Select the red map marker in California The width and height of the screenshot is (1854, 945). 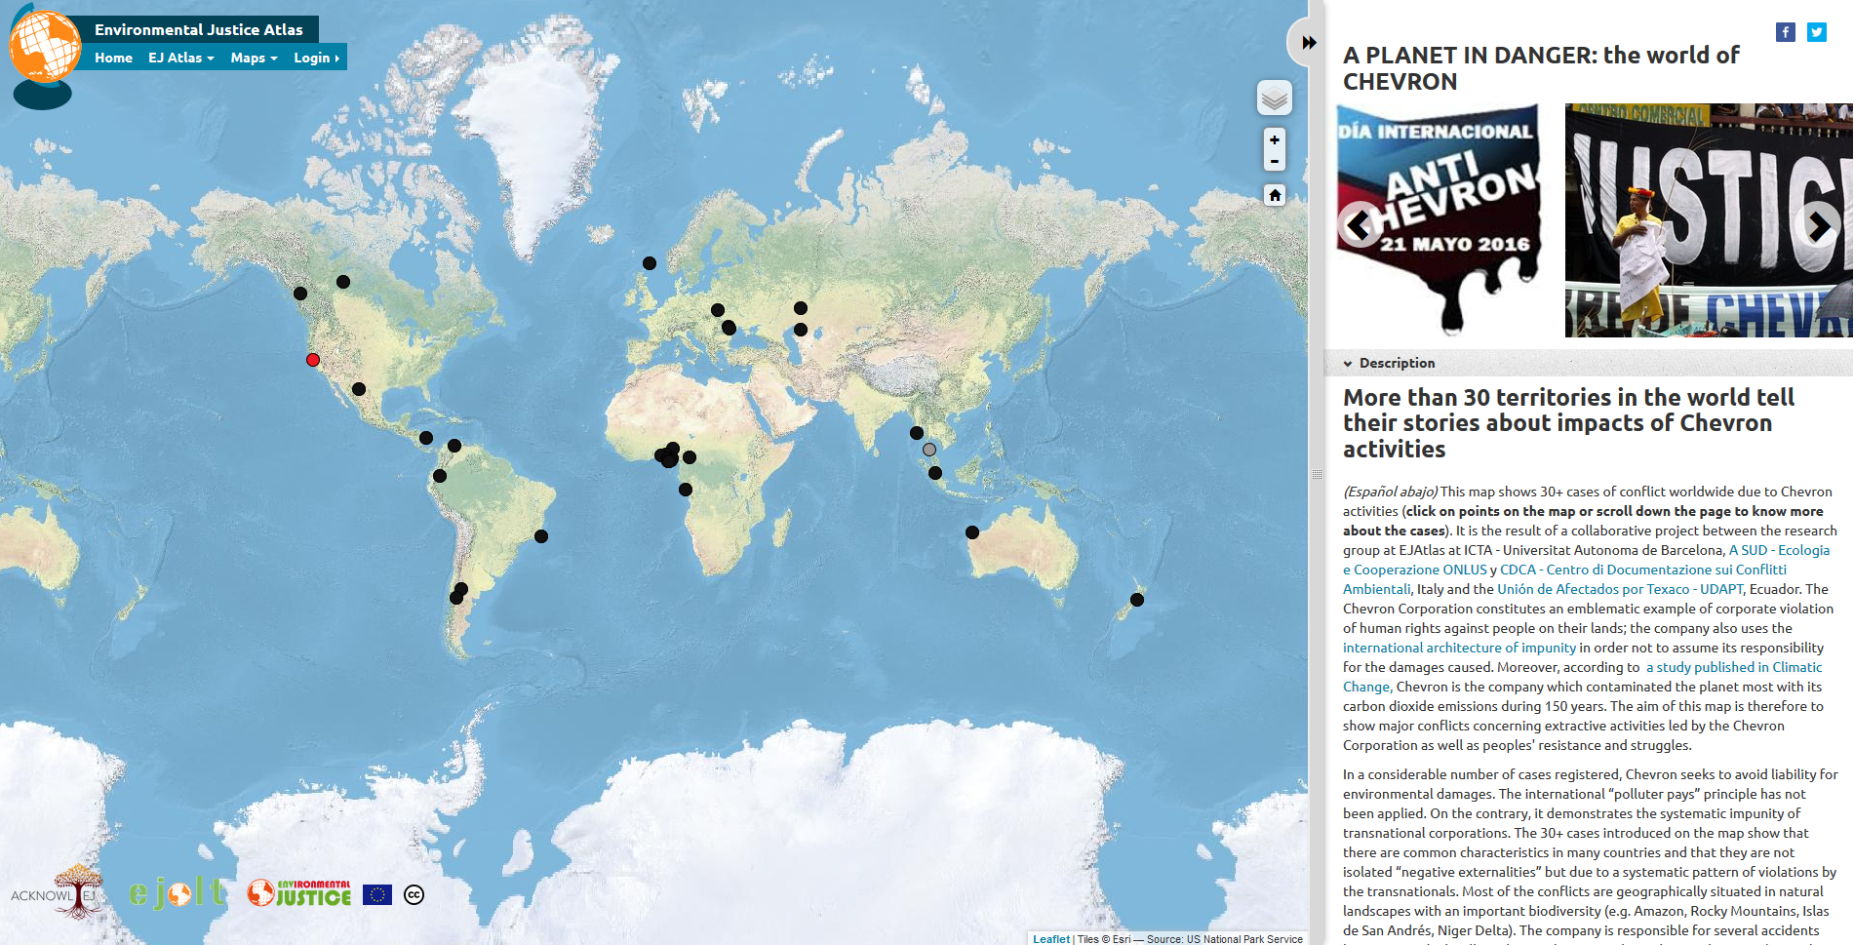point(313,360)
